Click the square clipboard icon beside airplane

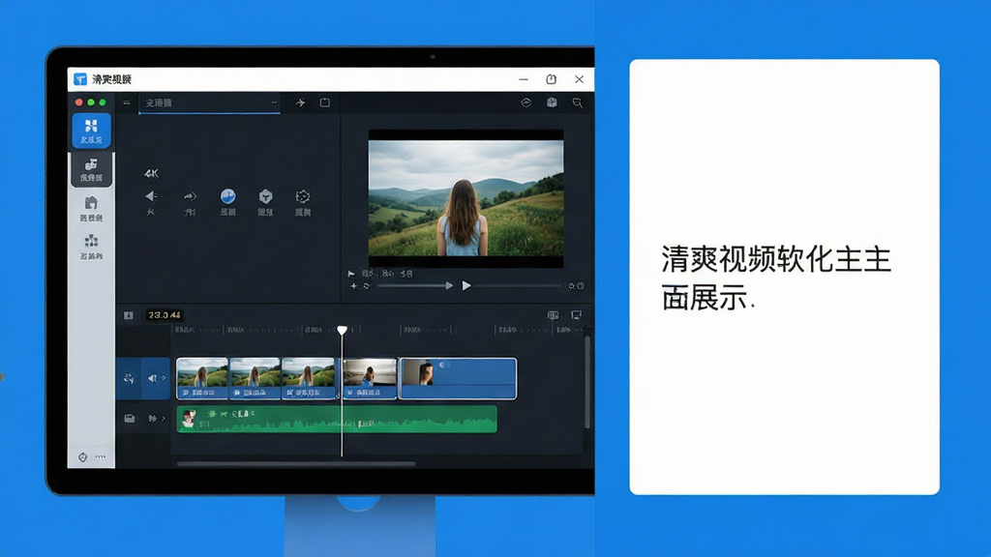pyautogui.click(x=325, y=103)
